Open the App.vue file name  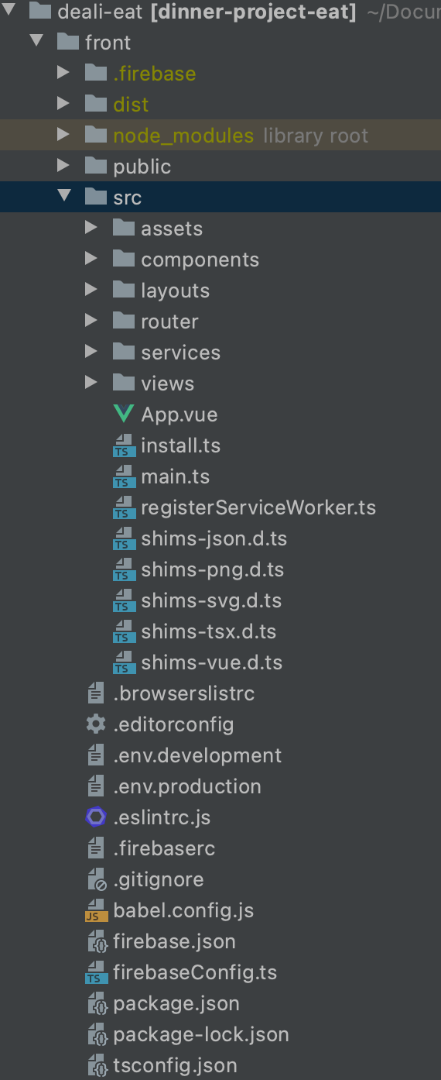(179, 415)
